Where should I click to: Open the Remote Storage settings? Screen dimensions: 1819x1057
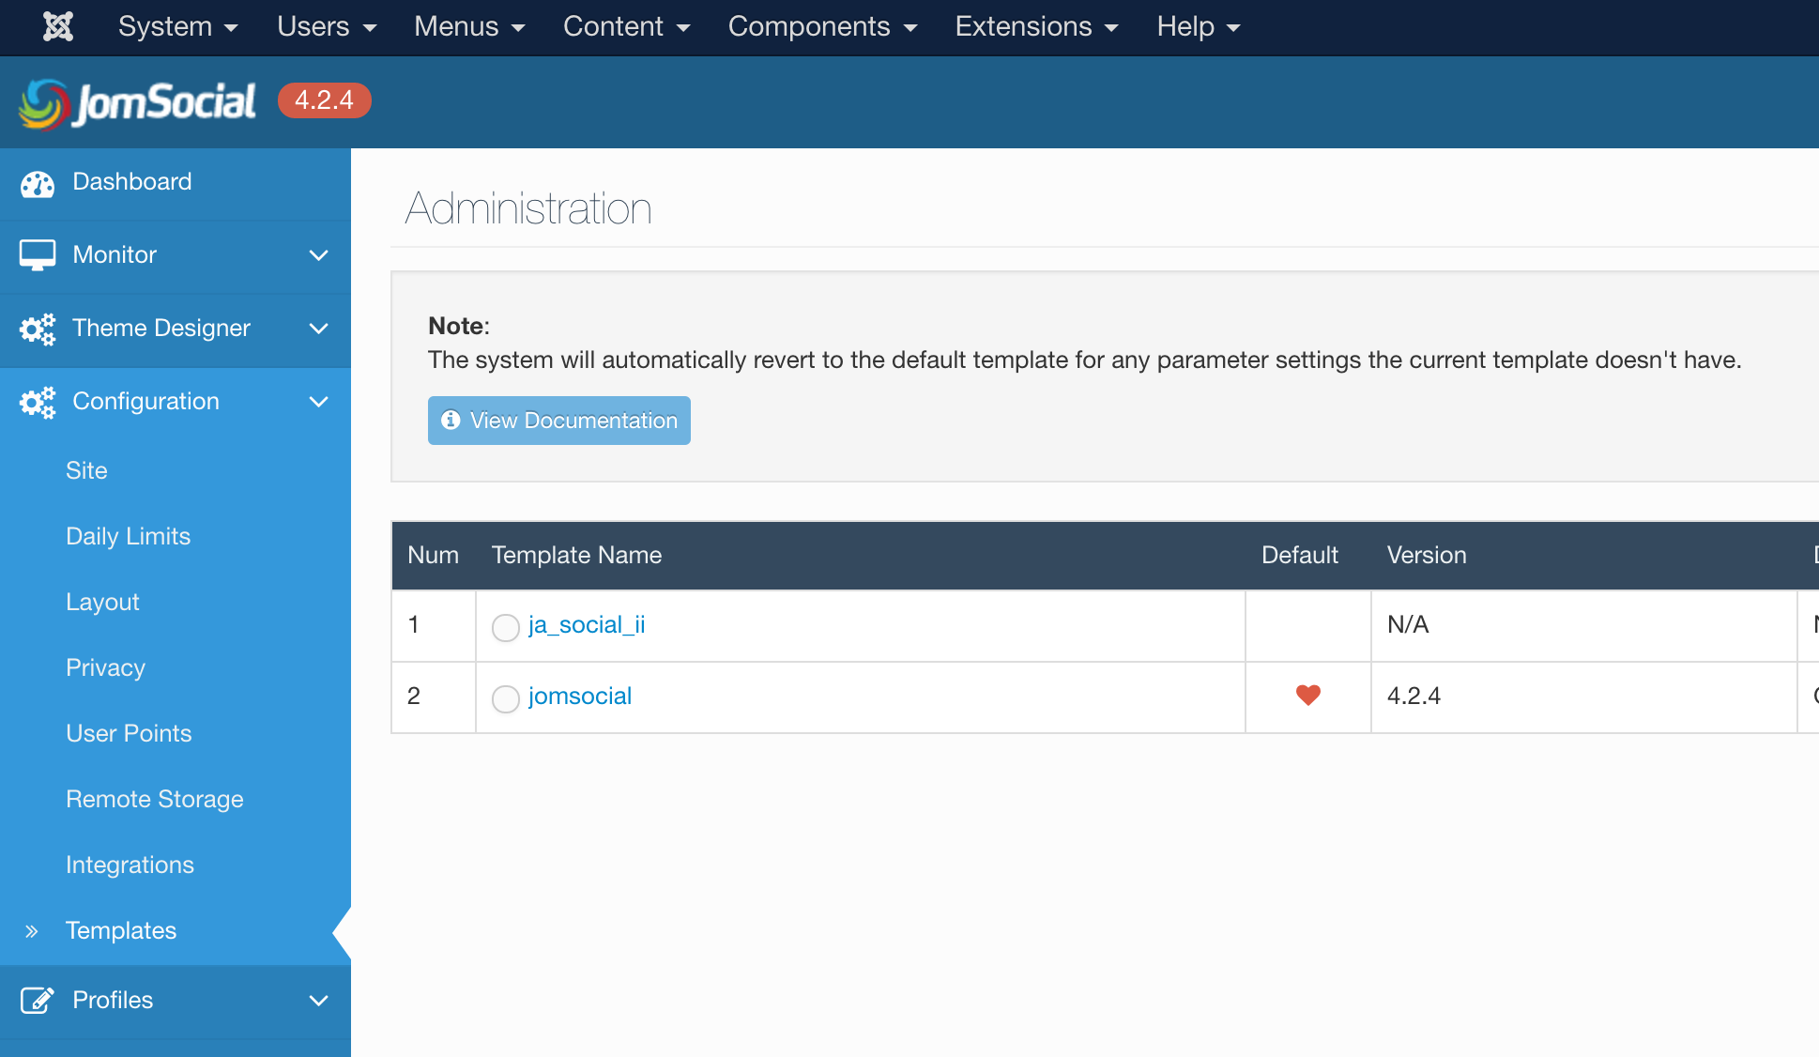coord(155,799)
